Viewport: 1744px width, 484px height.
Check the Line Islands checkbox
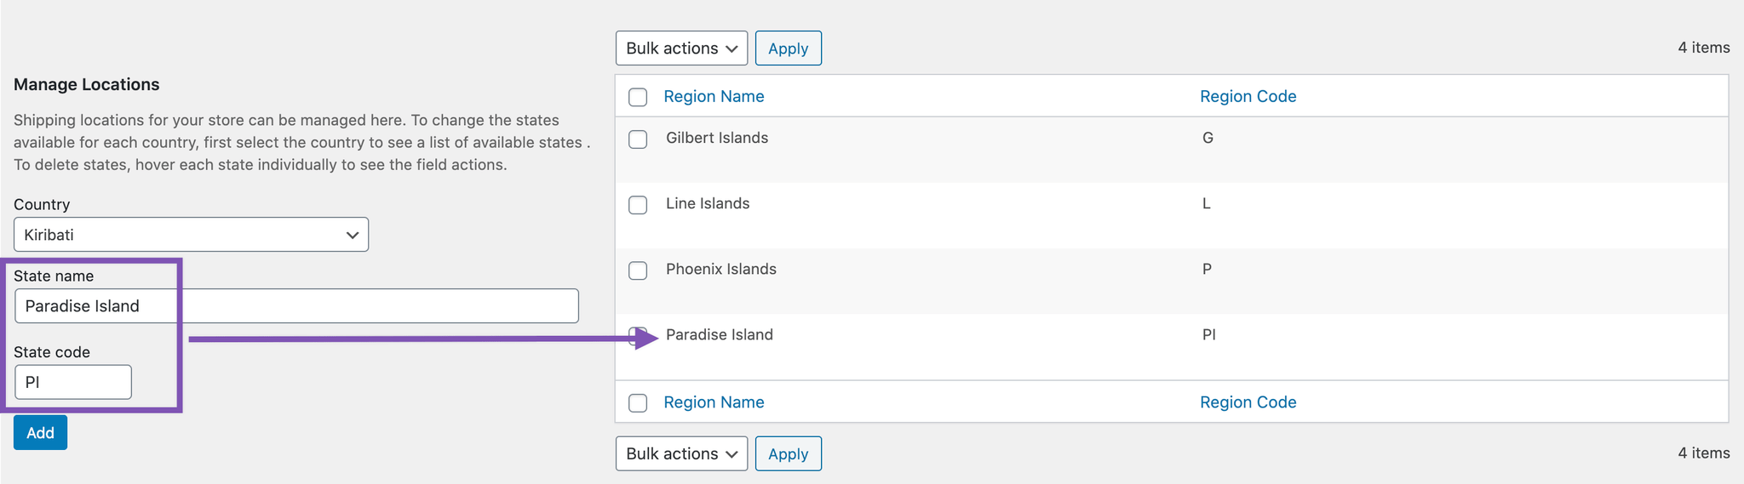638,205
